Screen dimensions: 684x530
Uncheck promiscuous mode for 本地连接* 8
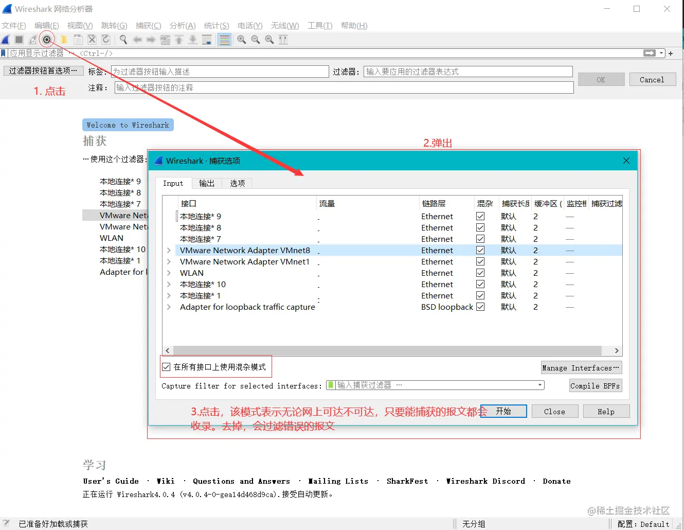pos(480,227)
